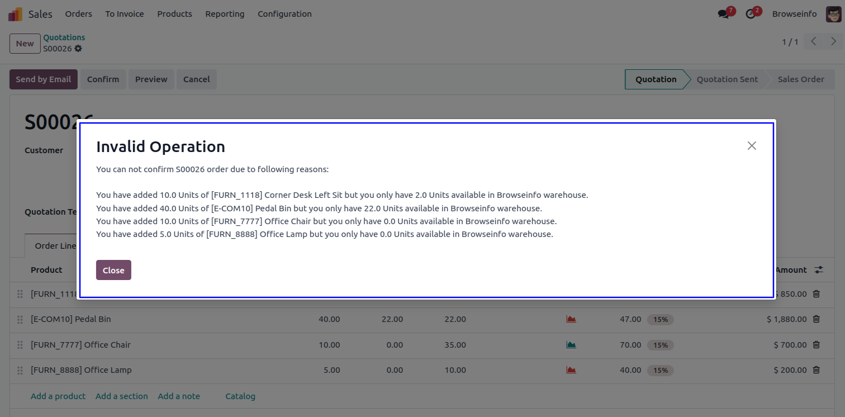Close the Invalid Operation dialog with X
845x417 pixels.
point(752,146)
